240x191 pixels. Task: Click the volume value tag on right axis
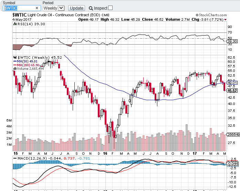(233, 134)
